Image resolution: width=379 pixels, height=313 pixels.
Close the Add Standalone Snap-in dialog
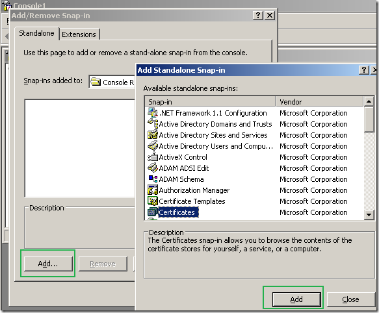pos(350,299)
